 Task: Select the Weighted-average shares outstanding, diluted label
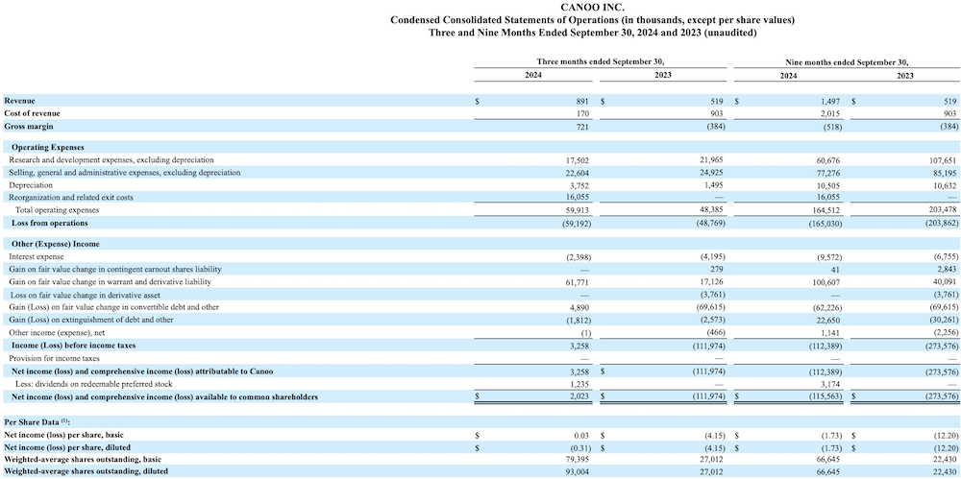coord(86,471)
